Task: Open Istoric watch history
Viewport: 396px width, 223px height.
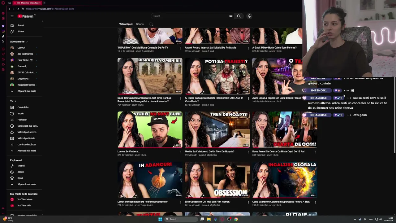Action: click(21, 113)
